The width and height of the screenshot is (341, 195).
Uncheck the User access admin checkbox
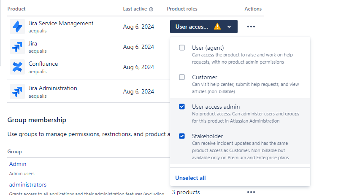tap(182, 107)
